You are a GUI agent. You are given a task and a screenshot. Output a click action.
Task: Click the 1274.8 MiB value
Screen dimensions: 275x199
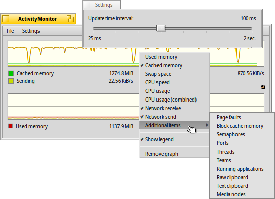121,73
